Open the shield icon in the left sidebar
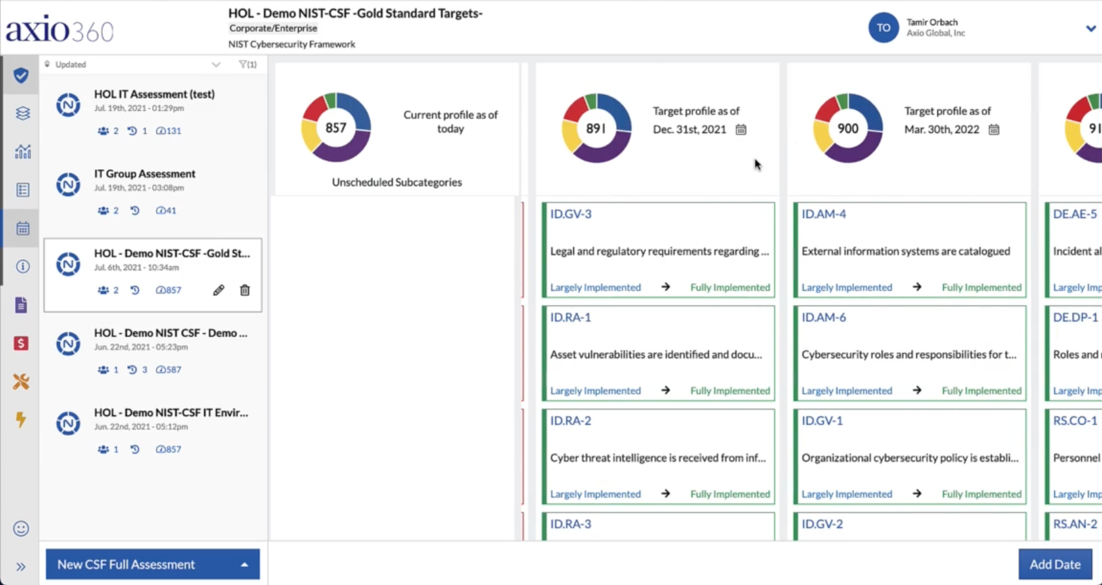1102x585 pixels. tap(21, 75)
